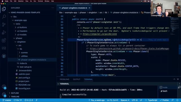Open the Extensions view
181x102 pixels.
(4, 40)
